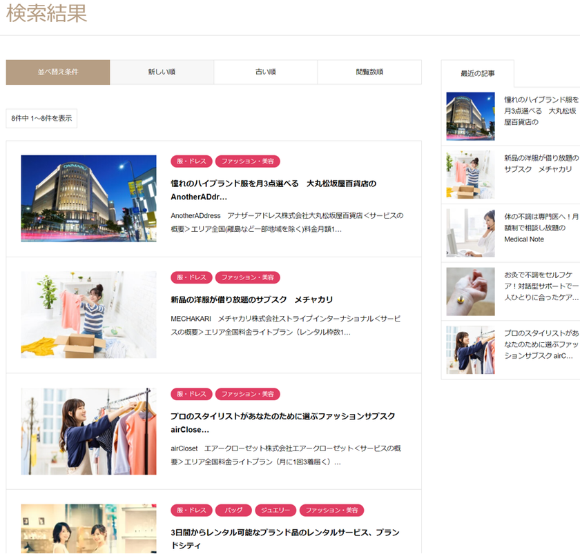Image resolution: width=580 pixels, height=554 pixels.
Task: Sort results by 閲覧数順
Action: pyautogui.click(x=369, y=72)
